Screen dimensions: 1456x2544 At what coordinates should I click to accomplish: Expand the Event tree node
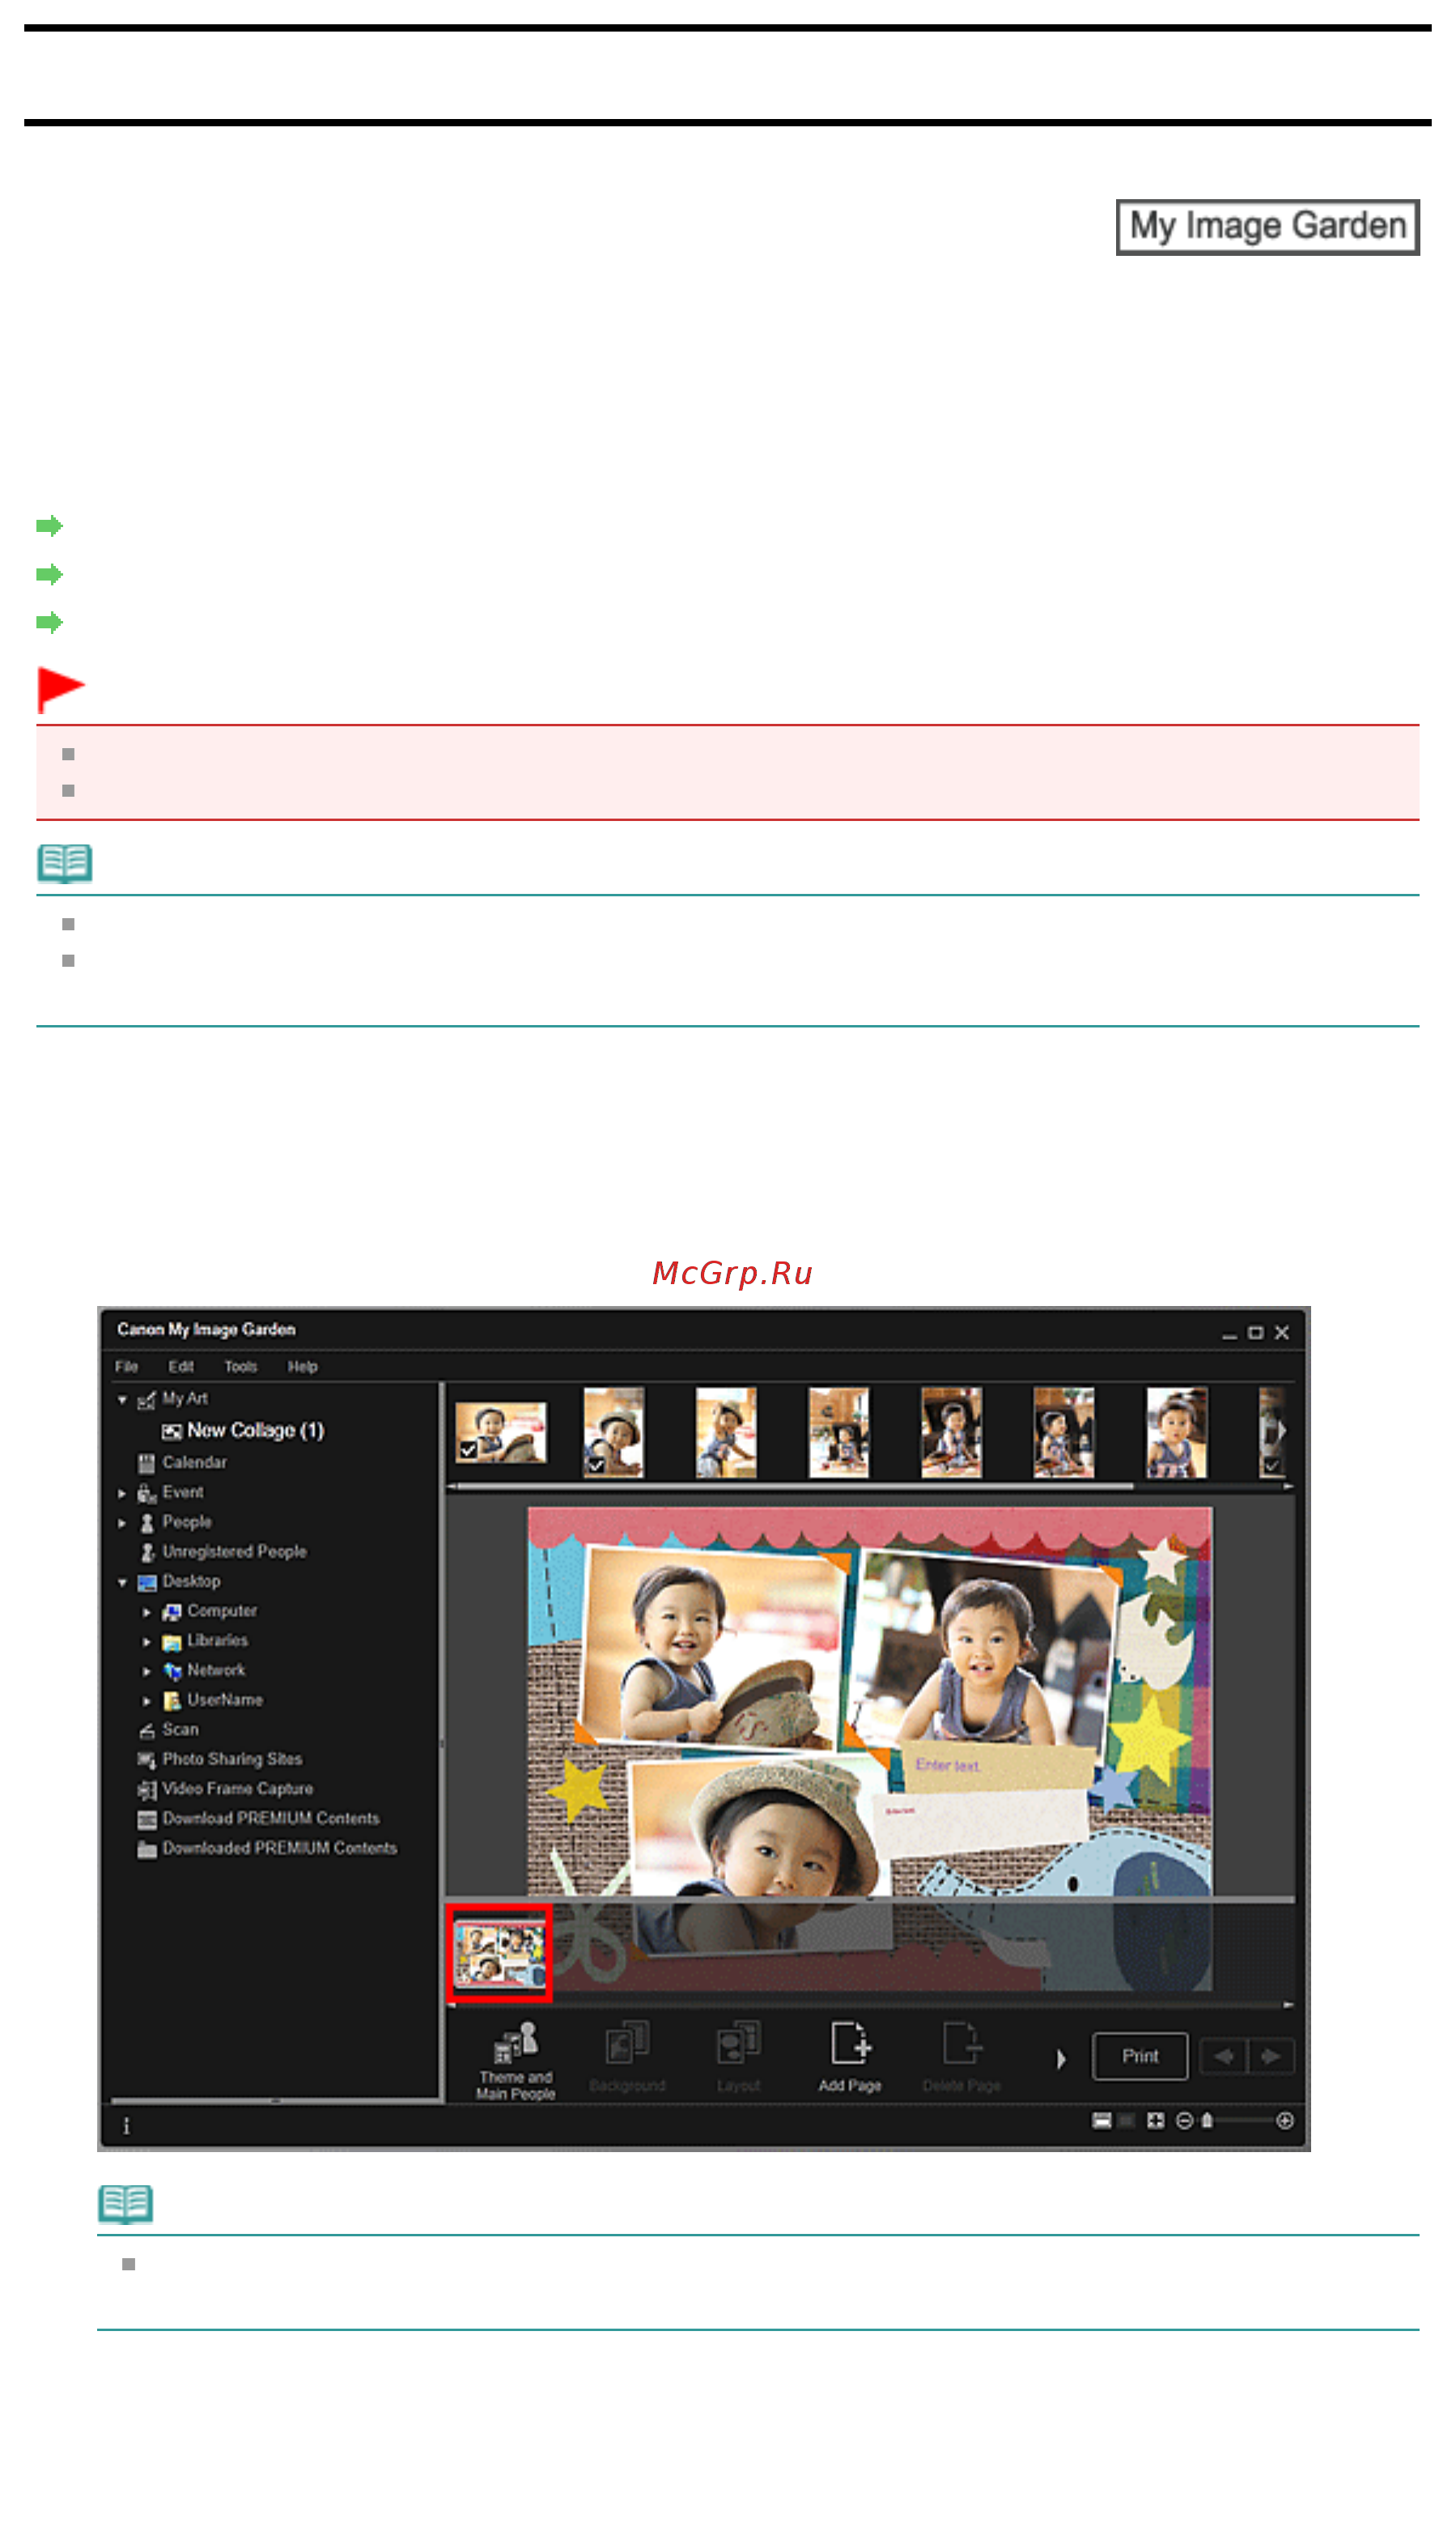click(122, 1494)
